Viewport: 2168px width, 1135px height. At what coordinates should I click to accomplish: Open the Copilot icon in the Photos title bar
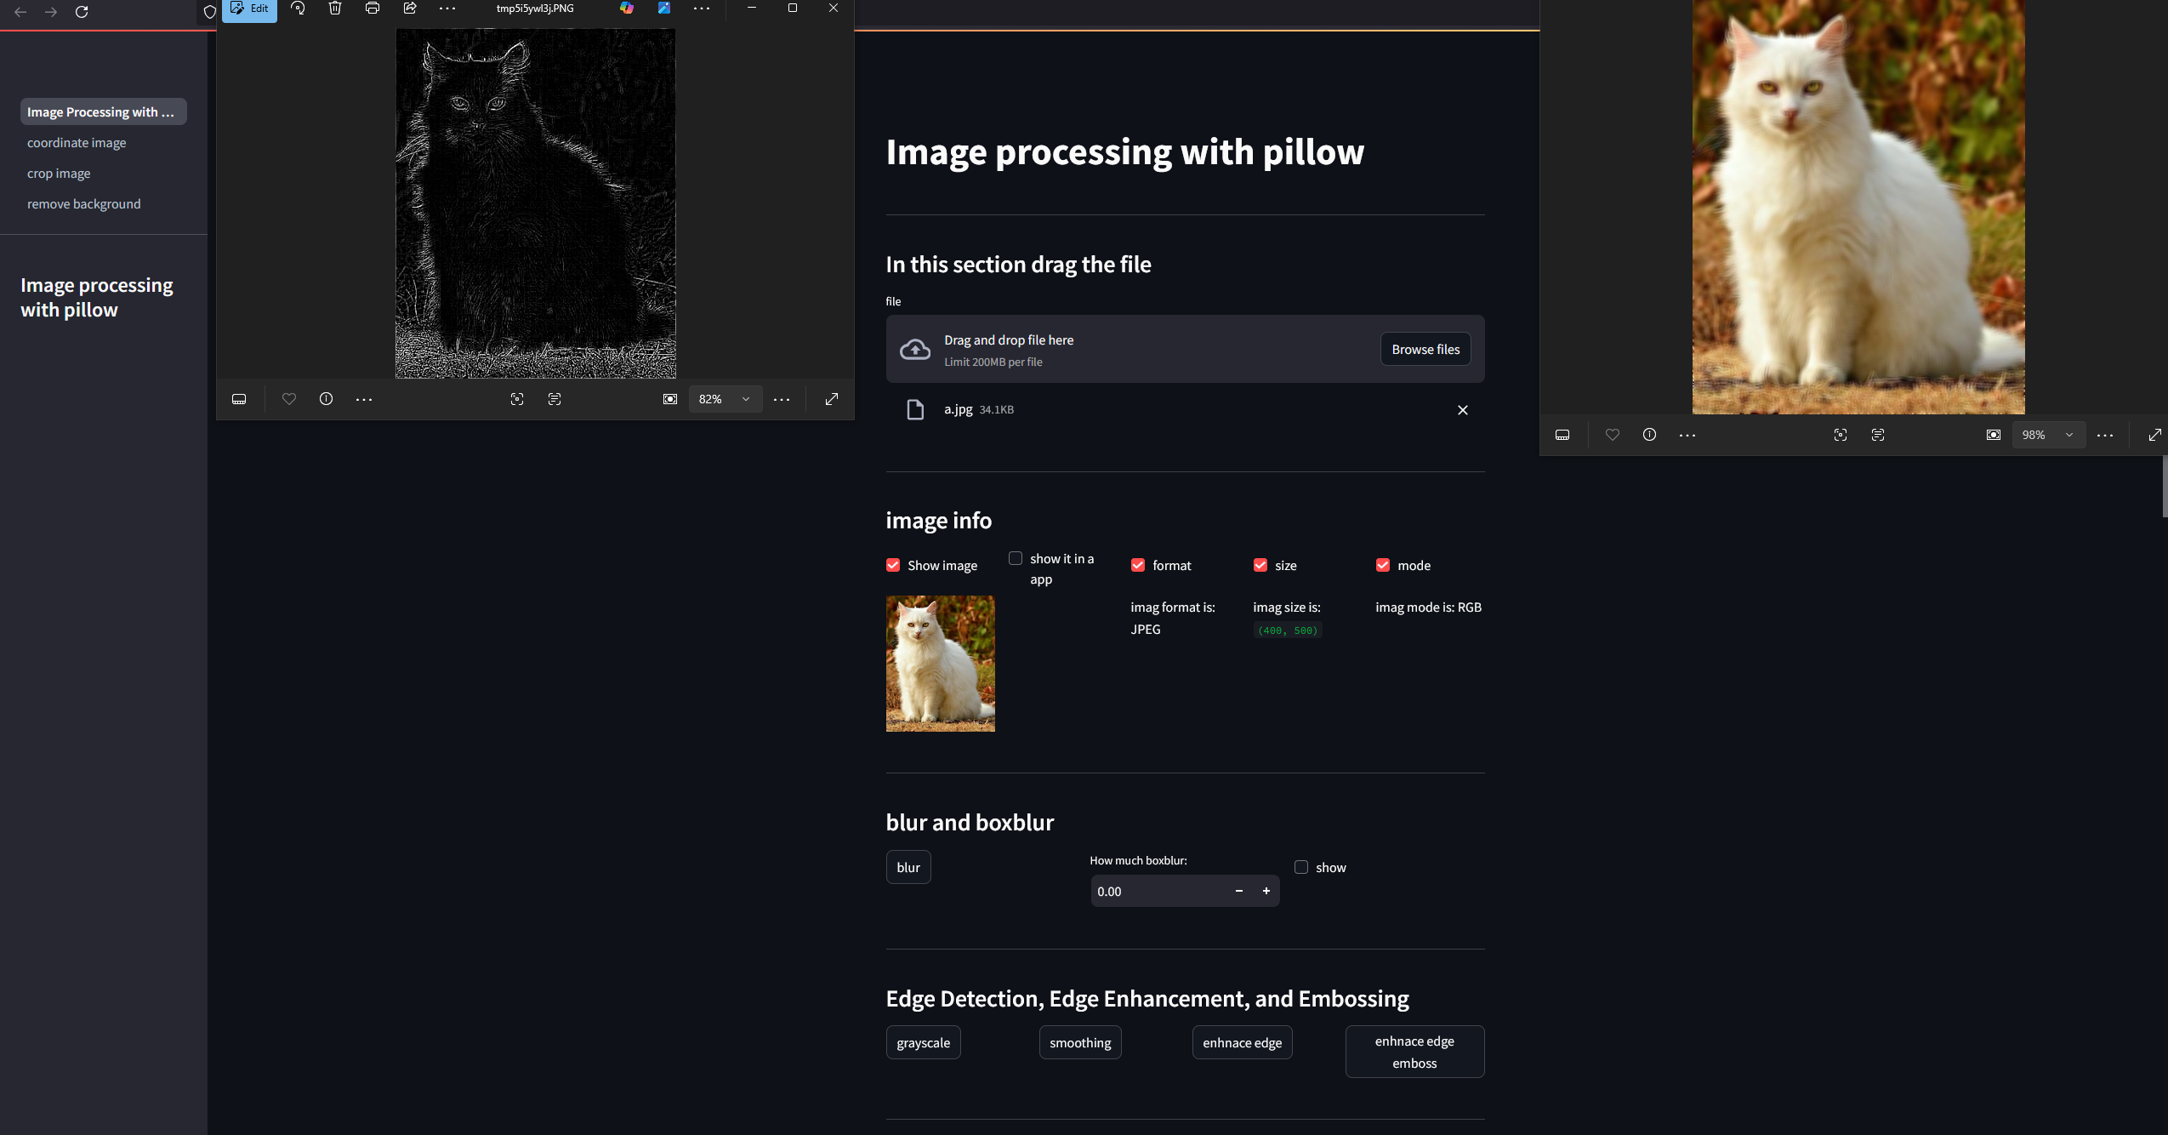point(627,9)
